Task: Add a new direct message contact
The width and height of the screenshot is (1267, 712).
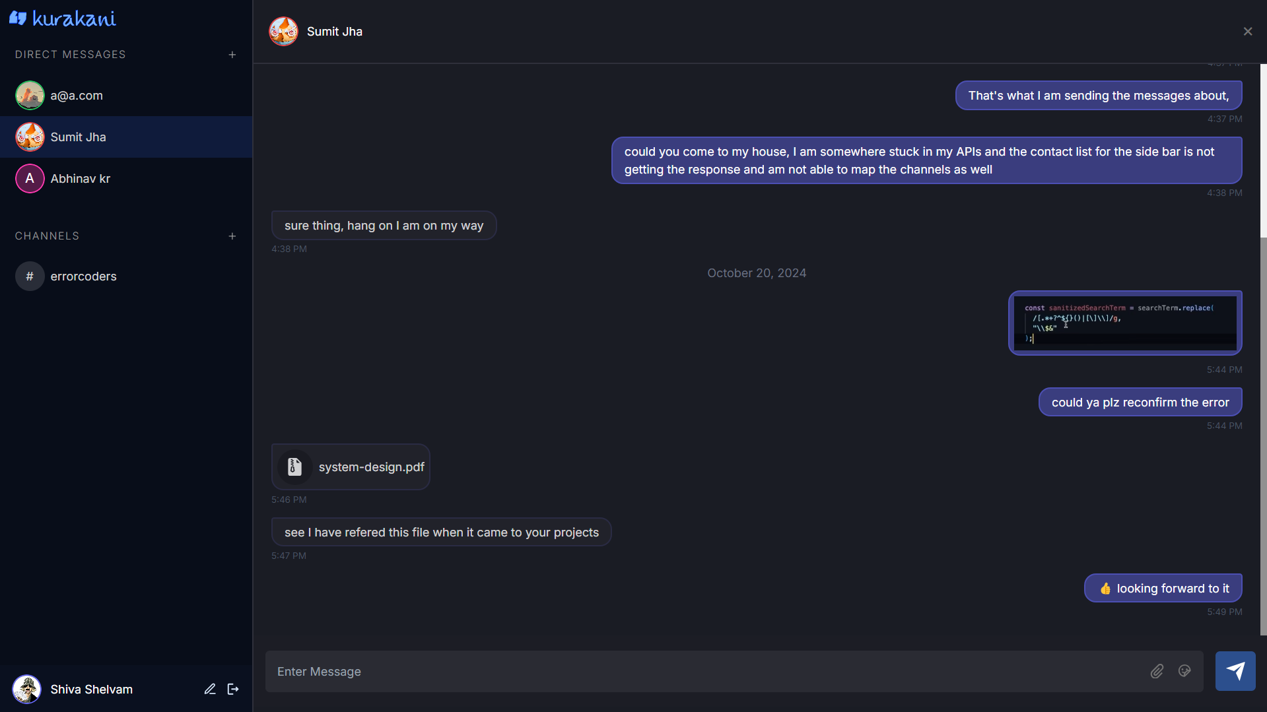Action: pos(232,55)
